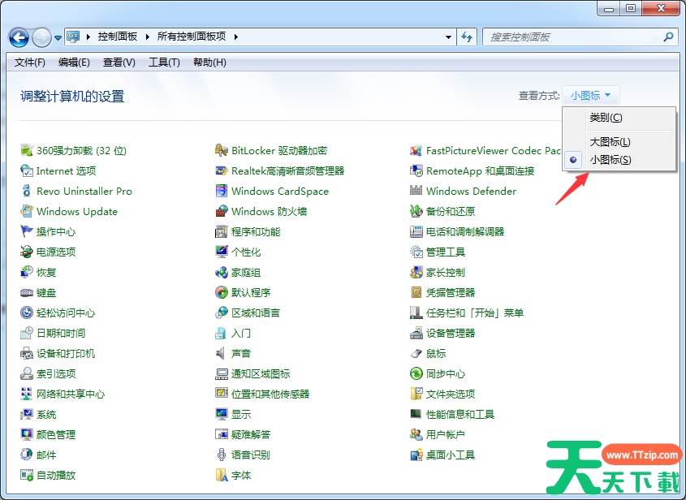Click the Back navigation button
This screenshot has height=500, width=686.
pyautogui.click(x=19, y=37)
